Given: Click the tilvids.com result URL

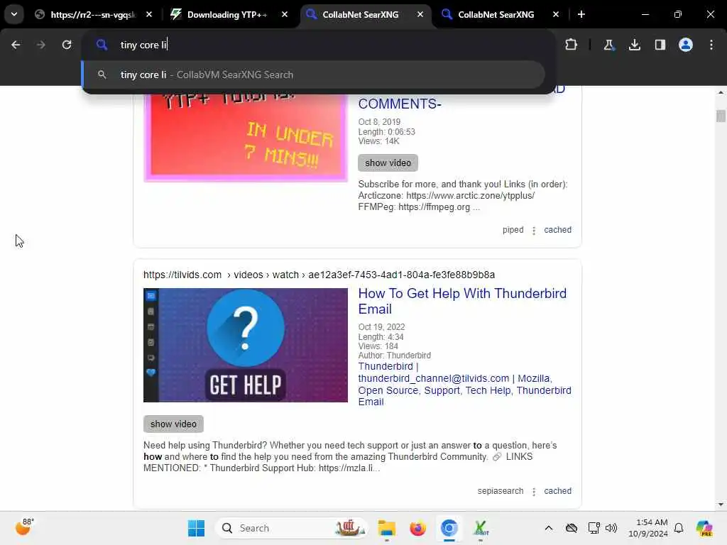Looking at the screenshot, I should tap(319, 275).
